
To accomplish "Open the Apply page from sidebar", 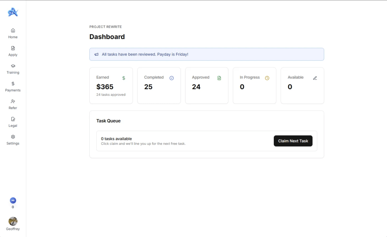I will [x=13, y=51].
